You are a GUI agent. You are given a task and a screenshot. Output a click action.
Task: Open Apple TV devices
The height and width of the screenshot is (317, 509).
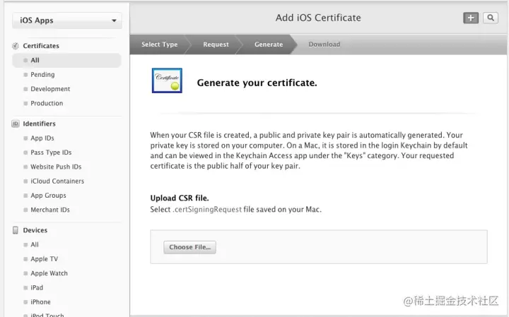tap(44, 259)
